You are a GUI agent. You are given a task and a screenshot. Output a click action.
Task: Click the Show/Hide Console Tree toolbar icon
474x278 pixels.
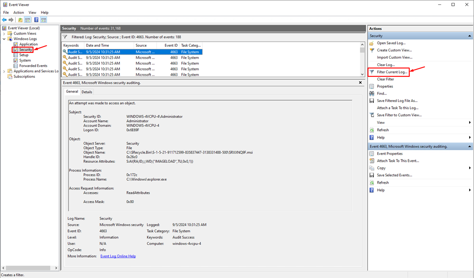point(28,20)
